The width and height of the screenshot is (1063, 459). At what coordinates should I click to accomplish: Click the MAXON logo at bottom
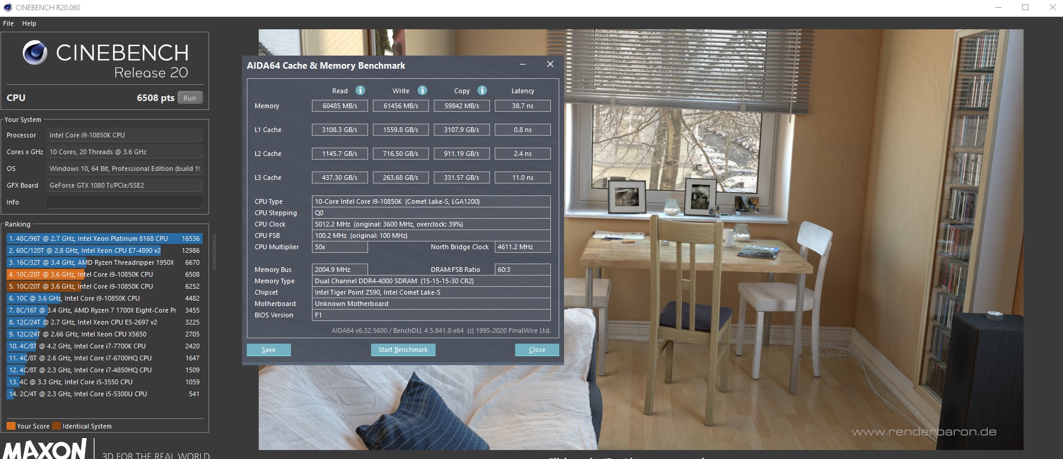45,449
